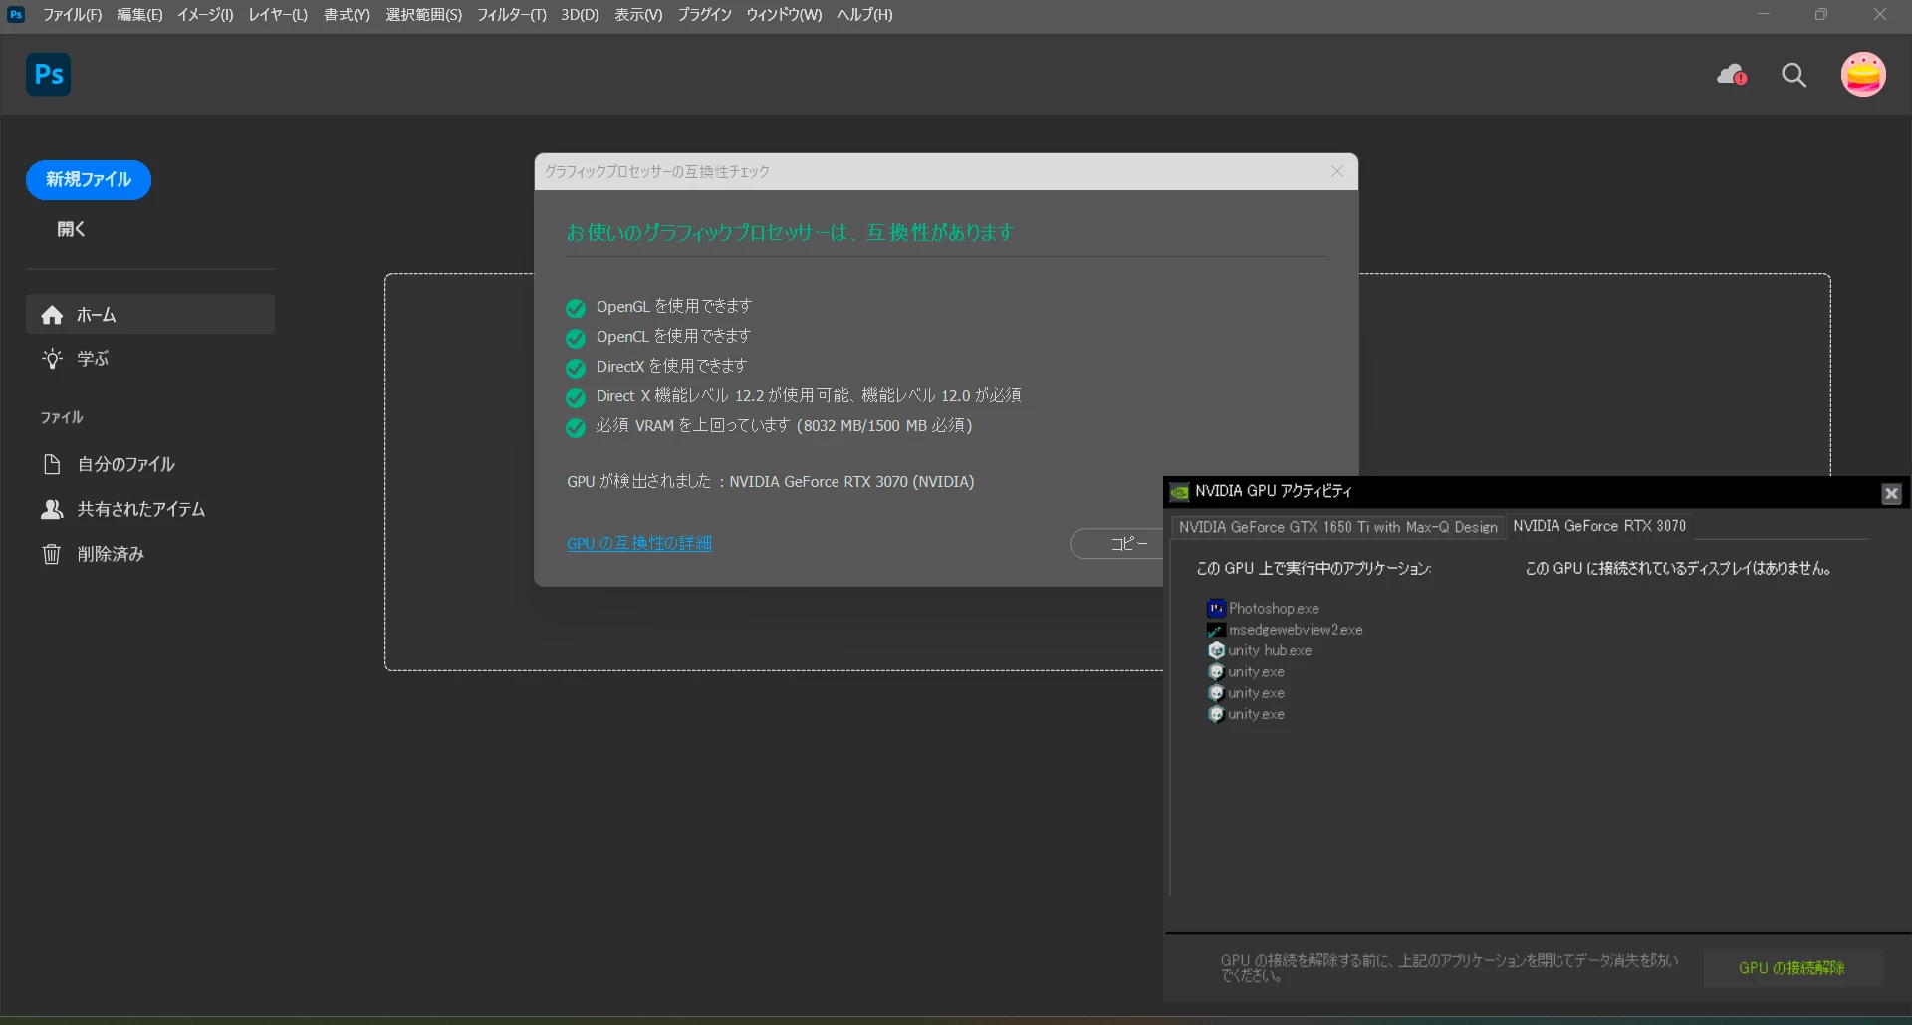Click the この GPU 上で実行中のアプリケーション label
The height and width of the screenshot is (1025, 1912).
(x=1314, y=569)
